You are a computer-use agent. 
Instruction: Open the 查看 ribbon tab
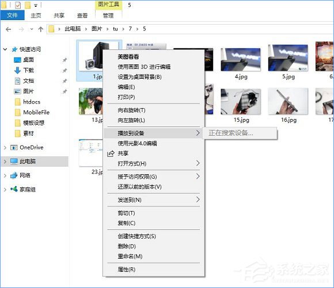82,16
